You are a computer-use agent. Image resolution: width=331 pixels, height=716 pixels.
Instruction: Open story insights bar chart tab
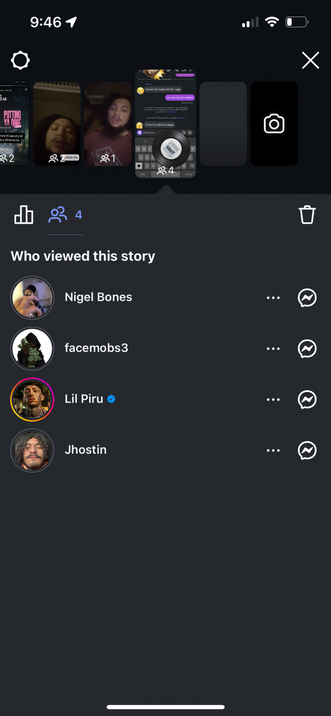[x=24, y=215]
